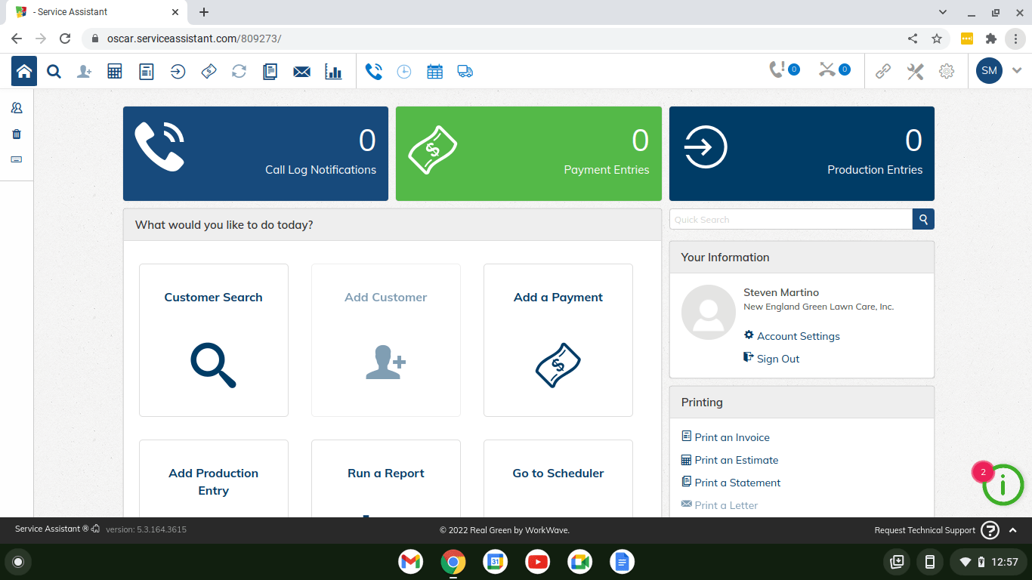Launch YouTube from the shelf
Image resolution: width=1032 pixels, height=580 pixels.
[x=537, y=562]
